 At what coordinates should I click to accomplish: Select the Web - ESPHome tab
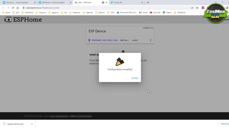click(85, 2)
